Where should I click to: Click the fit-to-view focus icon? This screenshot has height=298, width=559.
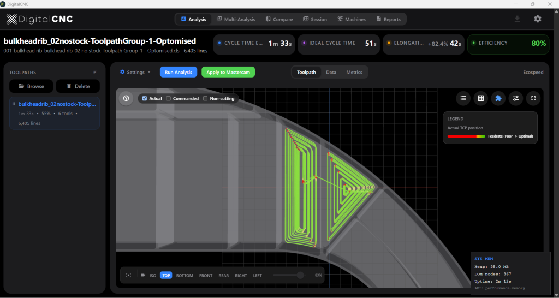click(129, 275)
